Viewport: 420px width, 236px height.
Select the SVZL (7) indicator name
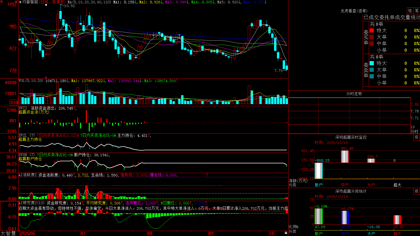click(27, 135)
